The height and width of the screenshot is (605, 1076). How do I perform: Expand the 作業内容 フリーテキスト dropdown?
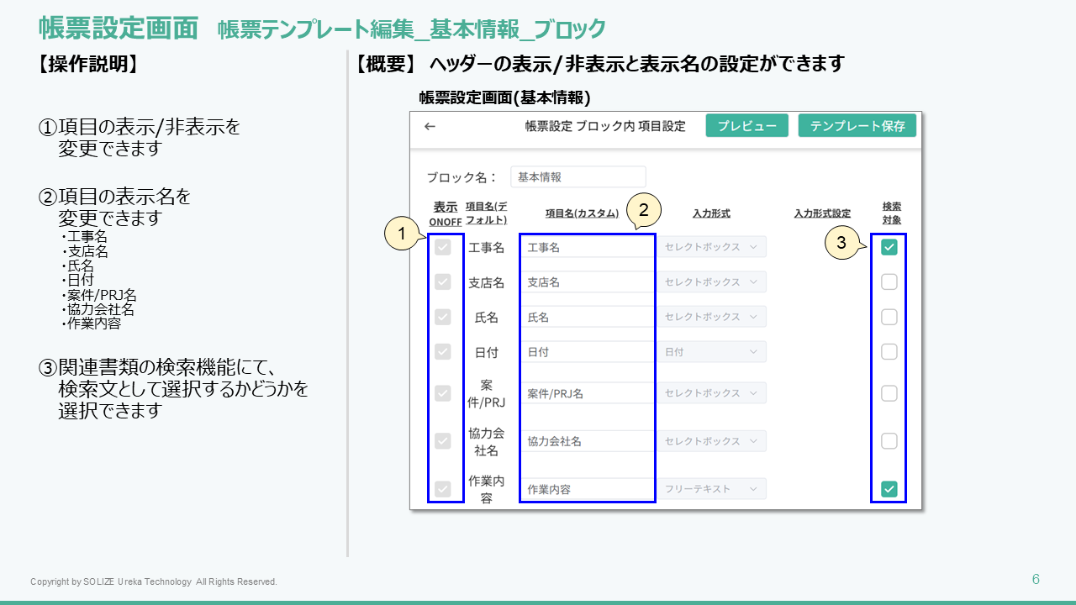(711, 488)
